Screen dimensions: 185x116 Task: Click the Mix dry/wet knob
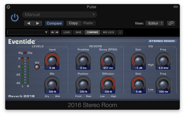pyautogui.click(x=52, y=85)
